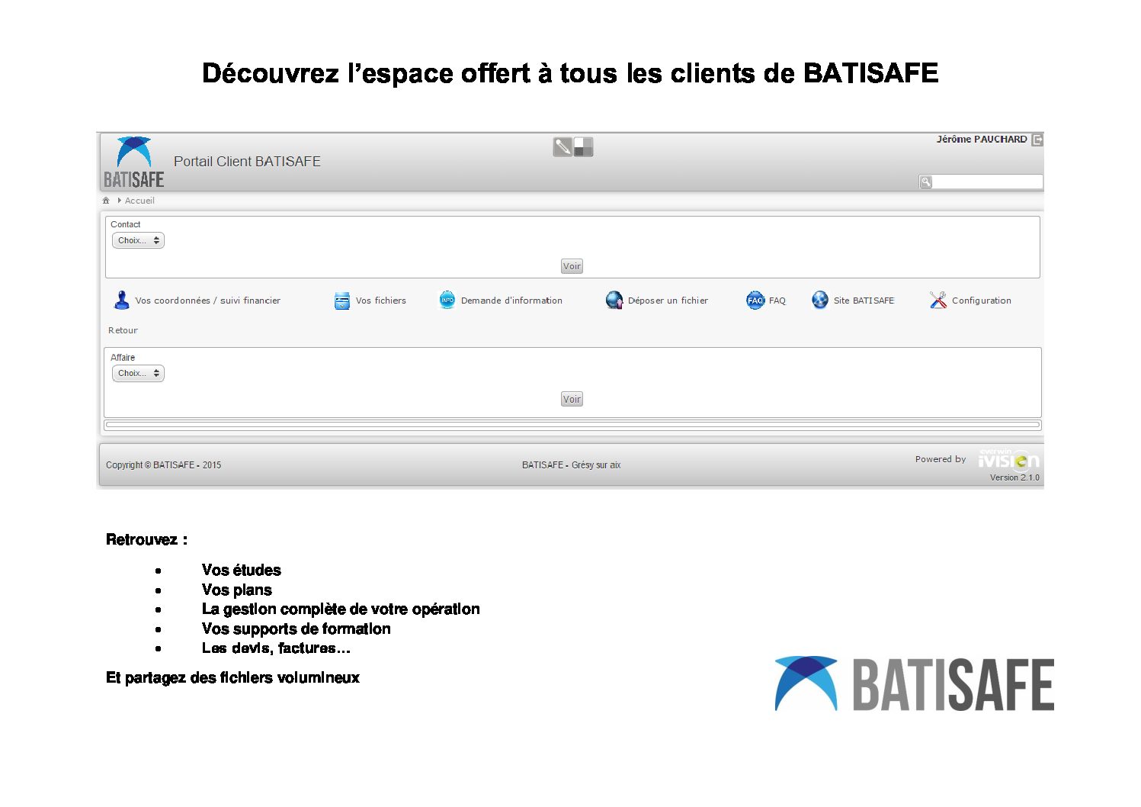This screenshot has width=1141, height=807.
Task: Click the magnifier search icon
Action: (x=925, y=182)
